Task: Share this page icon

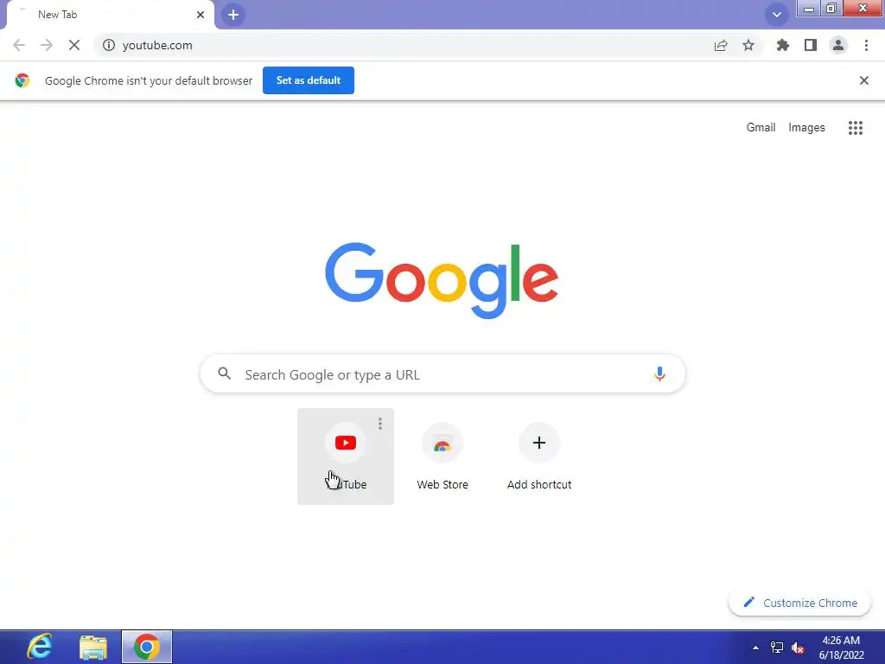Action: pyautogui.click(x=721, y=45)
